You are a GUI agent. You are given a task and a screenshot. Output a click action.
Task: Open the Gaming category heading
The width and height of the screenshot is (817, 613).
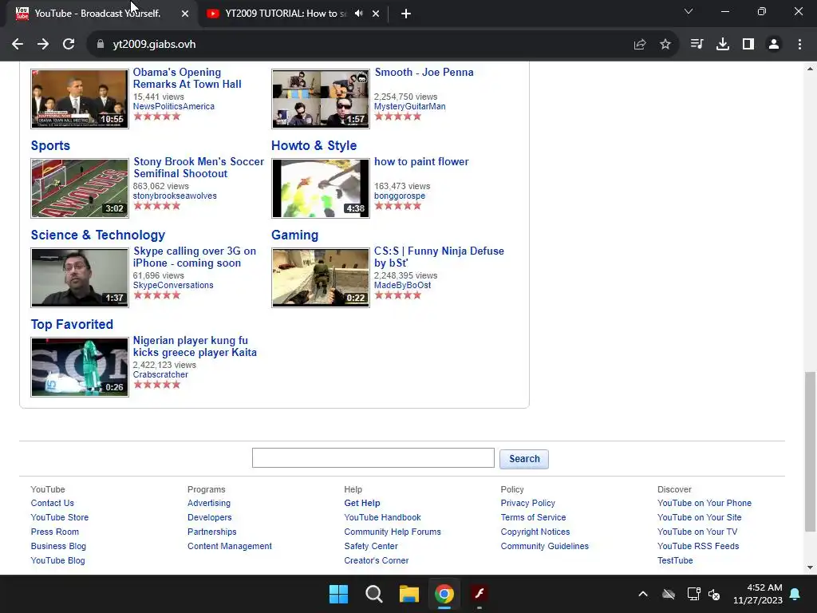tap(294, 235)
